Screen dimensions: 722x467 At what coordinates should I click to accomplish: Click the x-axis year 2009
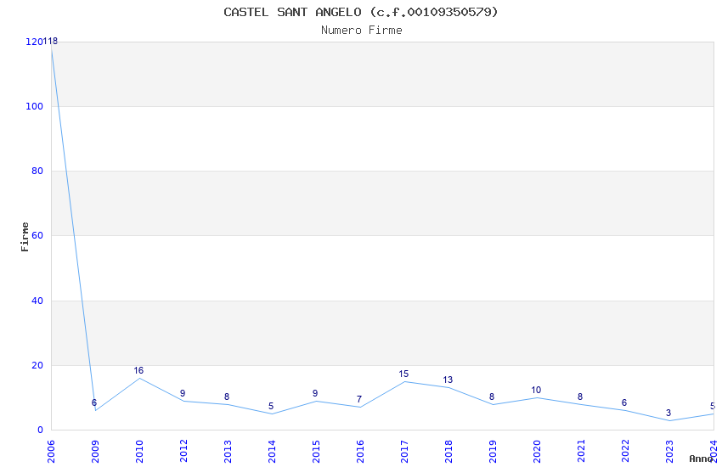(x=95, y=451)
